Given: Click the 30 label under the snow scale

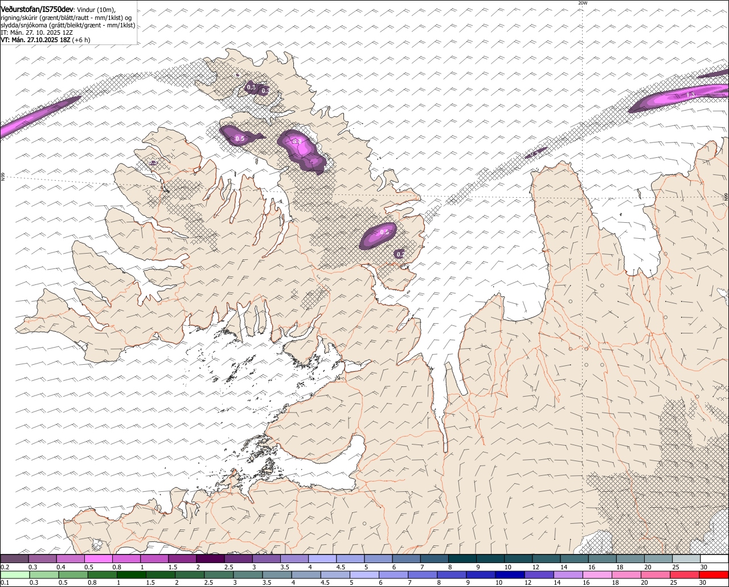Looking at the screenshot, I should (x=704, y=567).
